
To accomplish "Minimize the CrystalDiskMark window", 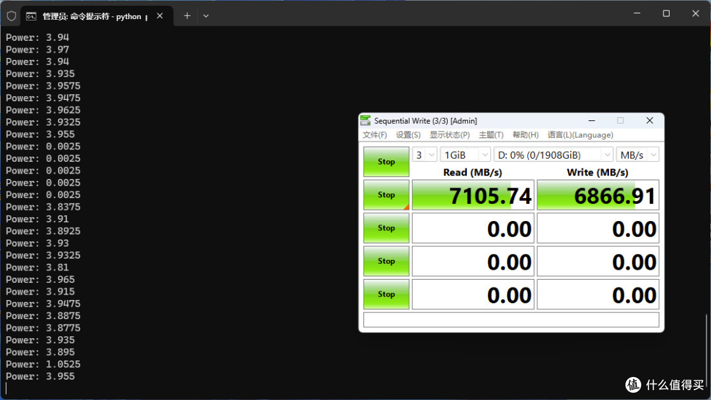I will 592,120.
